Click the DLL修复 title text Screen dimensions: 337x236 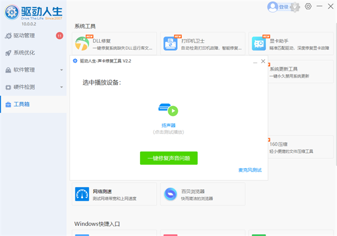click(102, 41)
